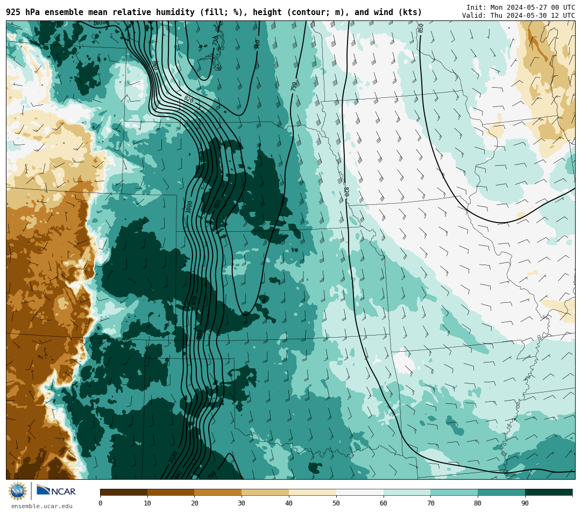Select the 20-30 orange-brown color swatch
Viewport: 581px width, 513px height.
coord(218,492)
